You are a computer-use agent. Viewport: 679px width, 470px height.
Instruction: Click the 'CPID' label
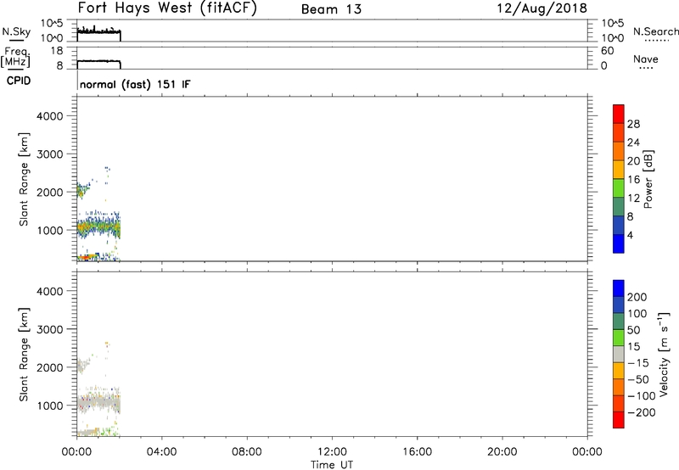[x=19, y=81]
